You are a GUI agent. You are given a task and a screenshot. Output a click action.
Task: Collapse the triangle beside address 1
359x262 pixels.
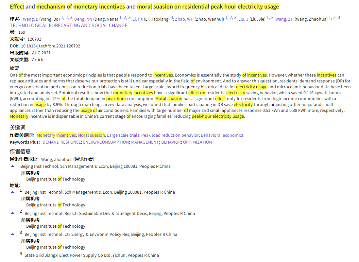pos(13,192)
